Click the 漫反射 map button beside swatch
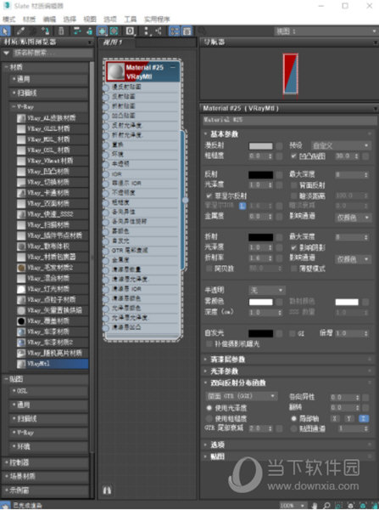Viewport: 379px width, 510px height. (279, 146)
